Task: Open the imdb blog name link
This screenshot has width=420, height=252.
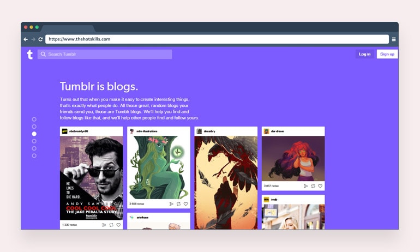Action: [x=274, y=200]
